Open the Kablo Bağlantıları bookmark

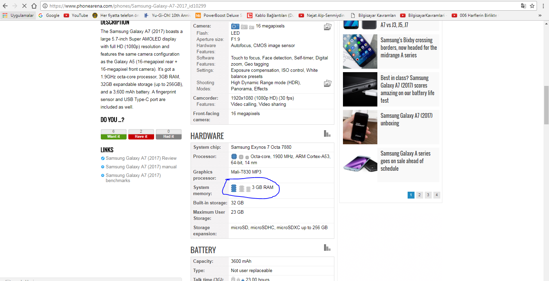pyautogui.click(x=271, y=15)
